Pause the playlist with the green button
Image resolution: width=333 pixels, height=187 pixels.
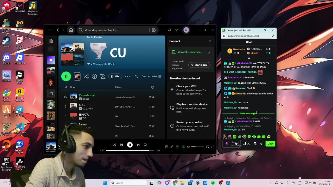66,76
